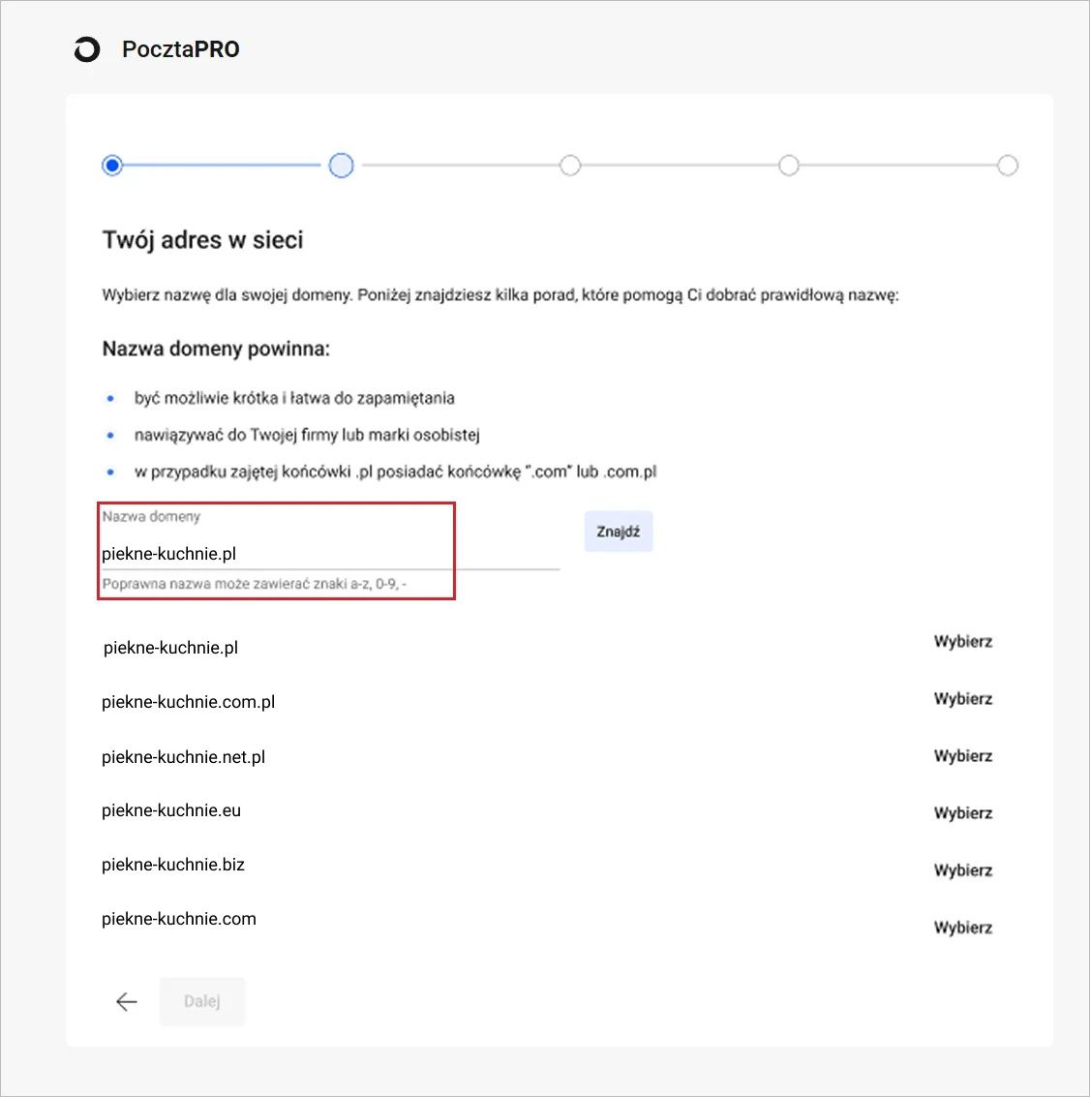Click the PocztaPRO circular logo icon
This screenshot has width=1090, height=1097.
(x=87, y=49)
